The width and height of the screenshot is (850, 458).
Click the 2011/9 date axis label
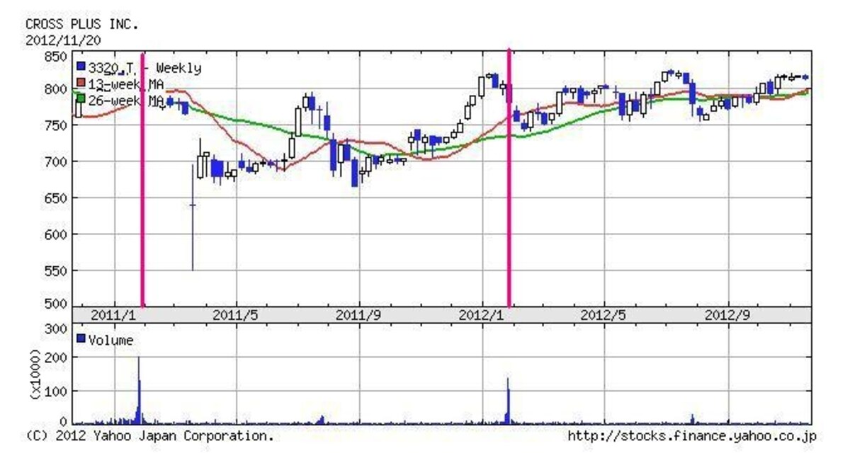point(360,314)
